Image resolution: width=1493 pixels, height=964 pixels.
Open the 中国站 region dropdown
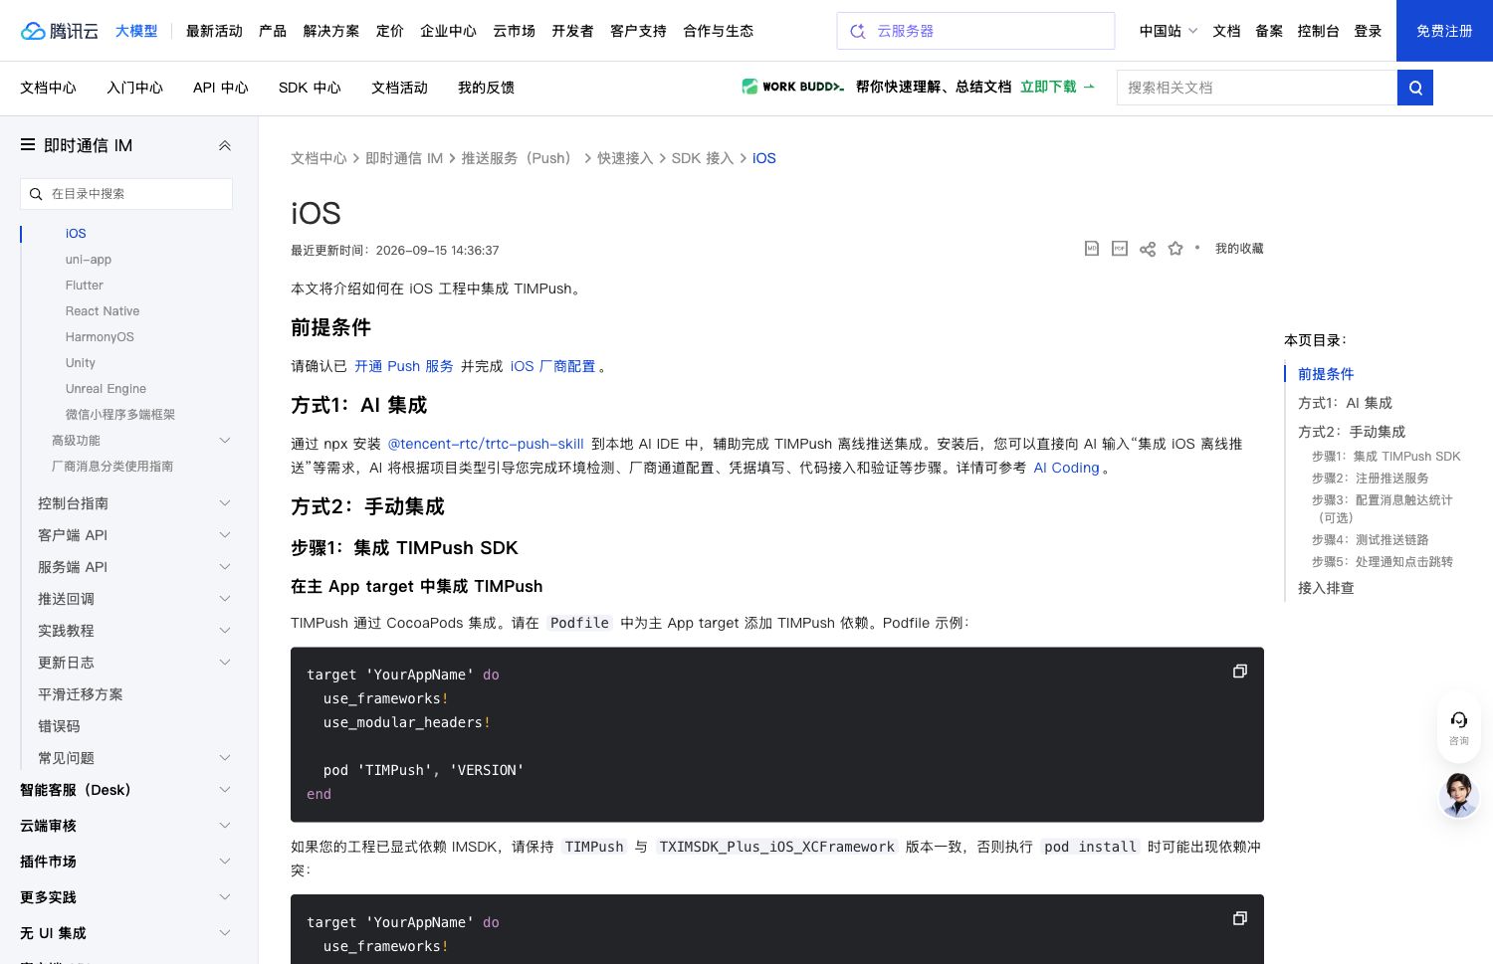[1169, 31]
